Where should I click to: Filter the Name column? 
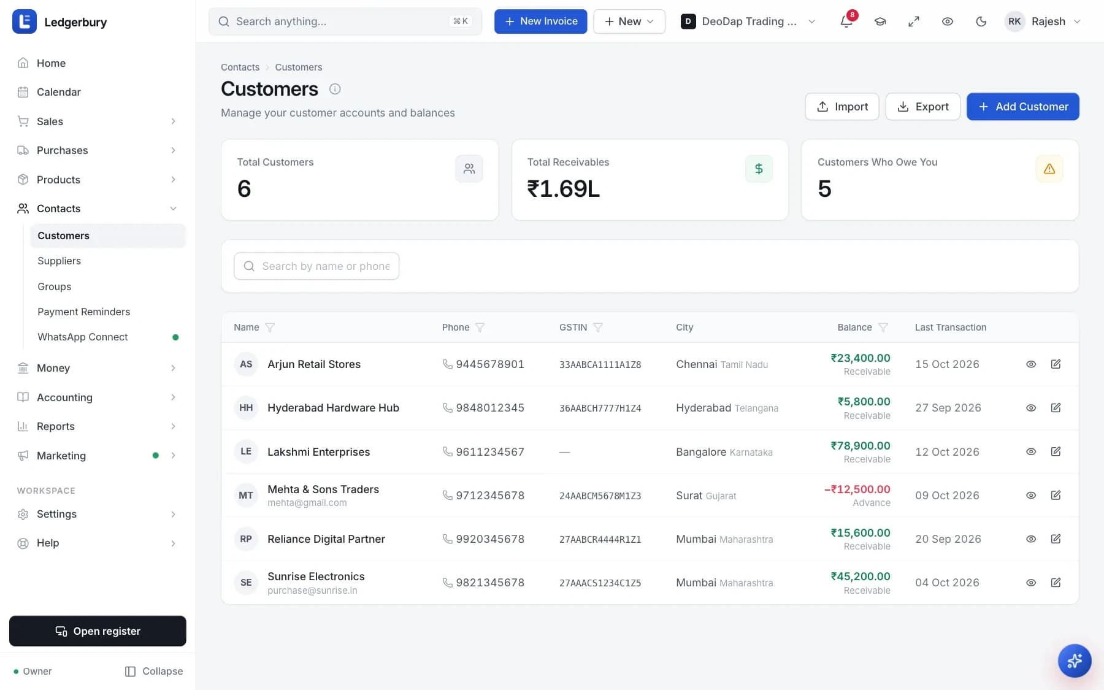(x=270, y=328)
